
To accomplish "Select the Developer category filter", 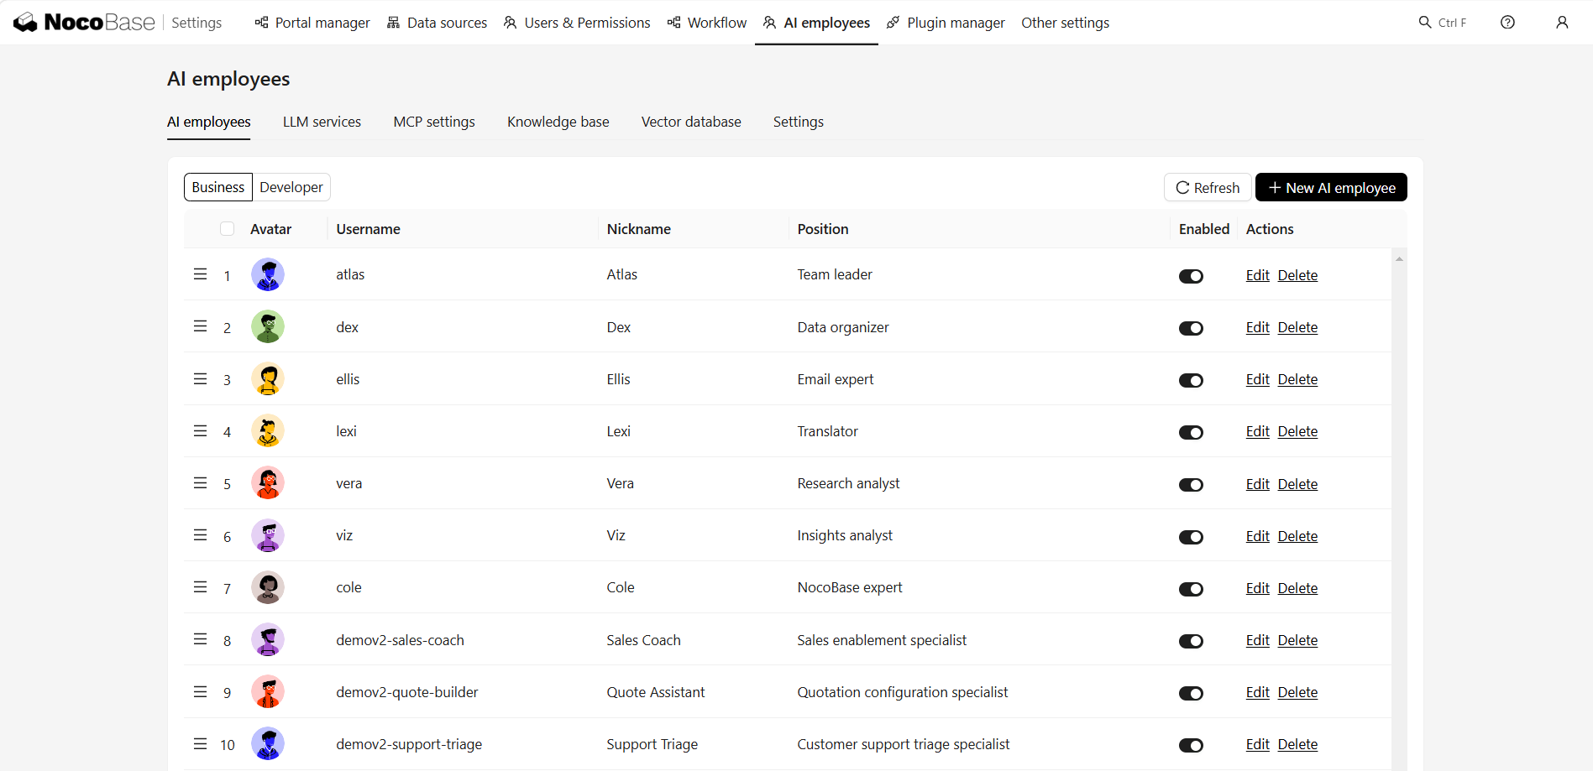I will [x=291, y=187].
